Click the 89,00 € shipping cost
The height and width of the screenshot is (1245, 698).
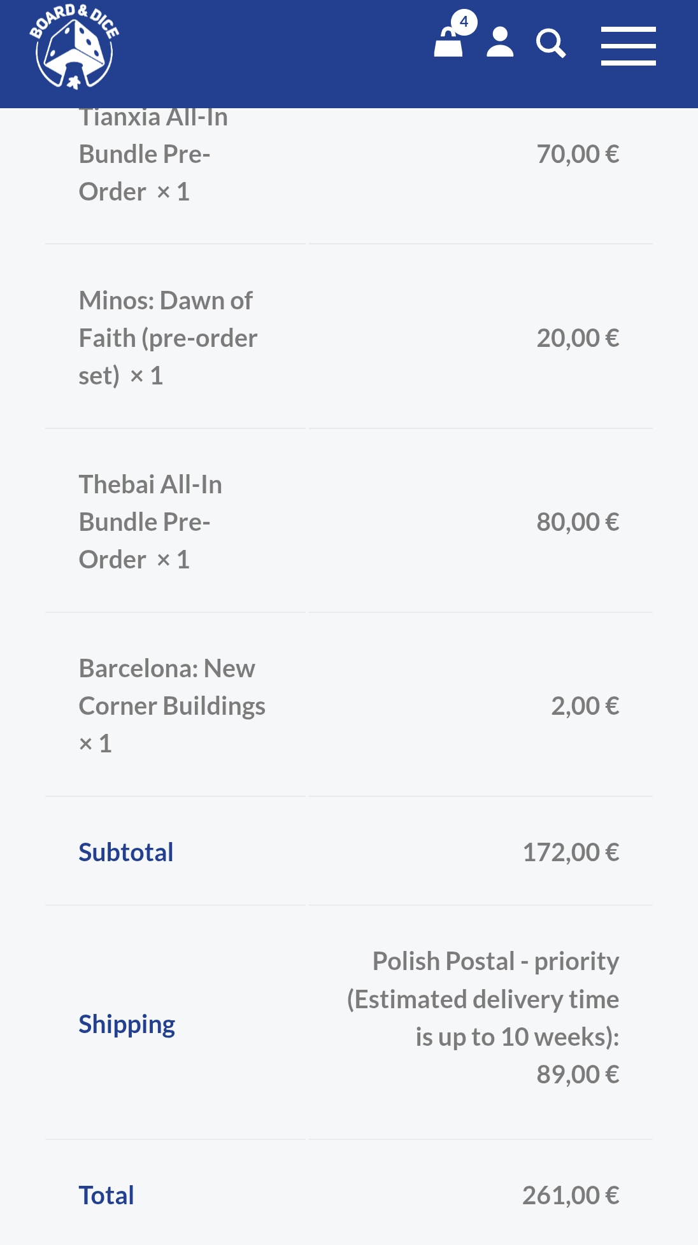coord(578,1074)
